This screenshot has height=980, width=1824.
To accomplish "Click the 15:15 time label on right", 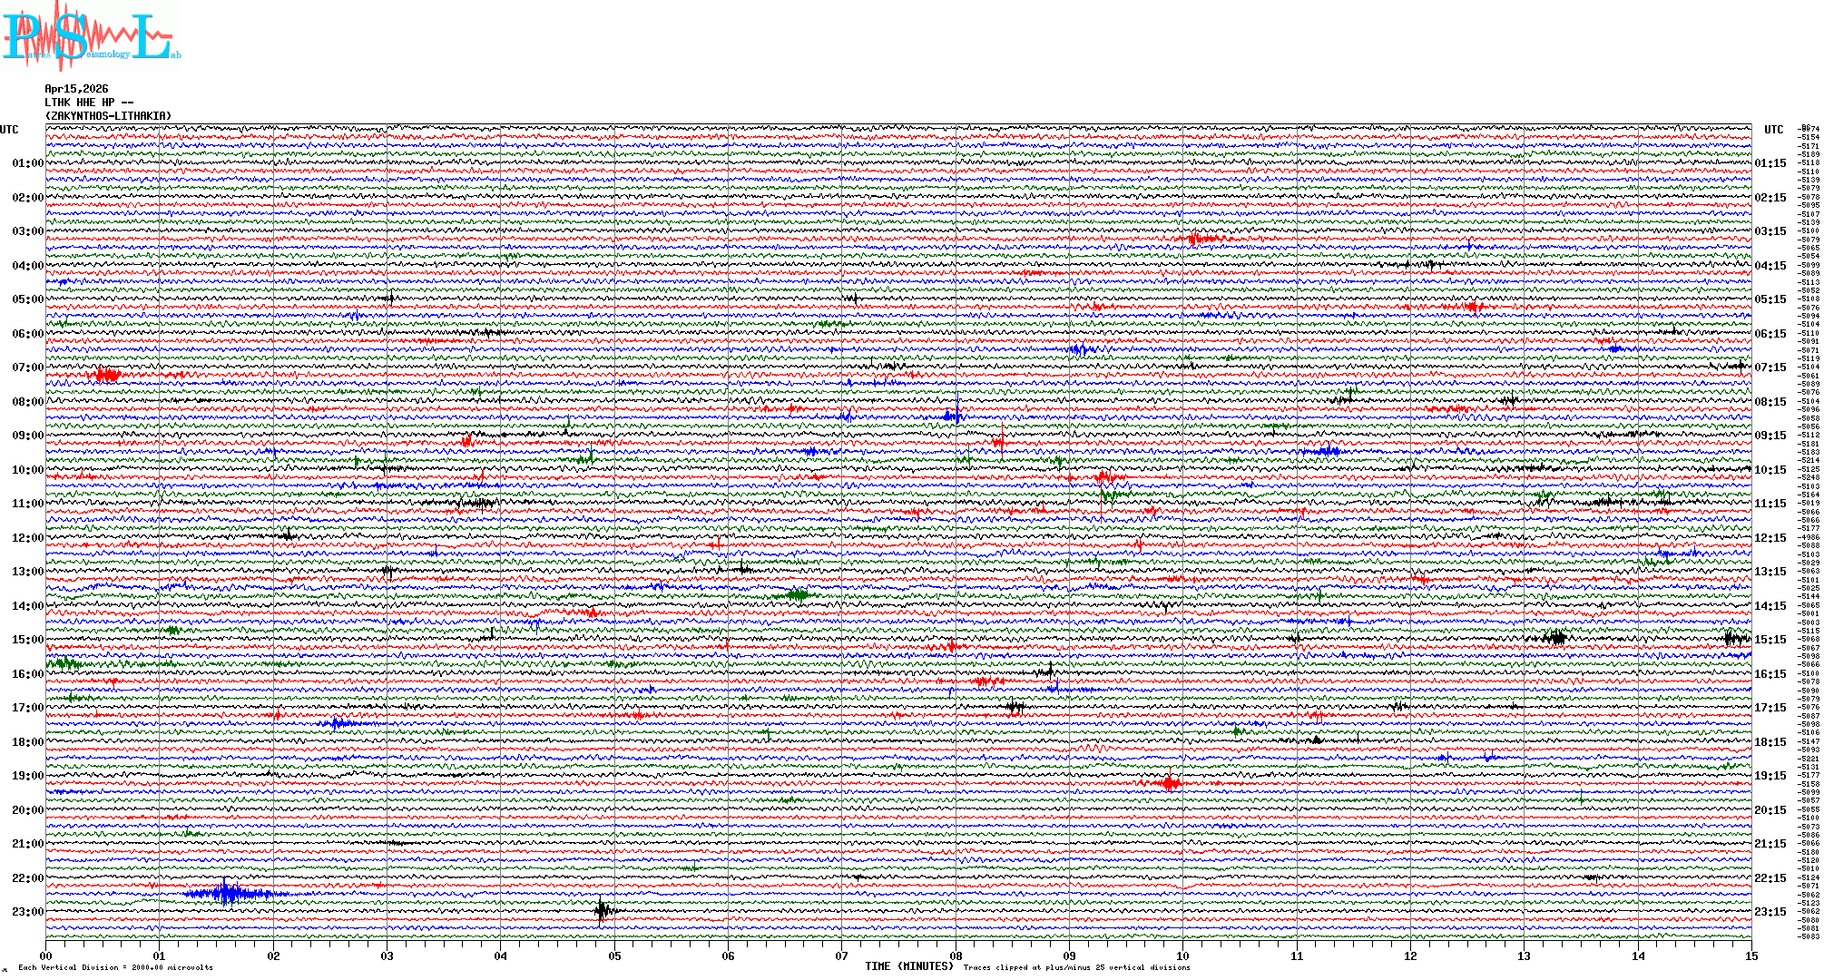I will click(1770, 640).
